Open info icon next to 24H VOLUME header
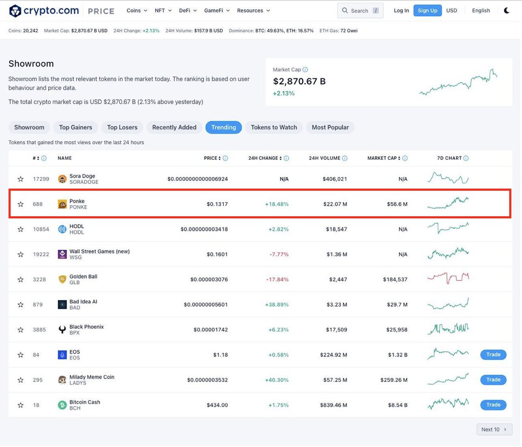Viewport: 522px width, 447px height. tap(345, 158)
